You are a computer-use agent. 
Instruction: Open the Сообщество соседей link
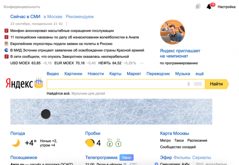(178, 147)
